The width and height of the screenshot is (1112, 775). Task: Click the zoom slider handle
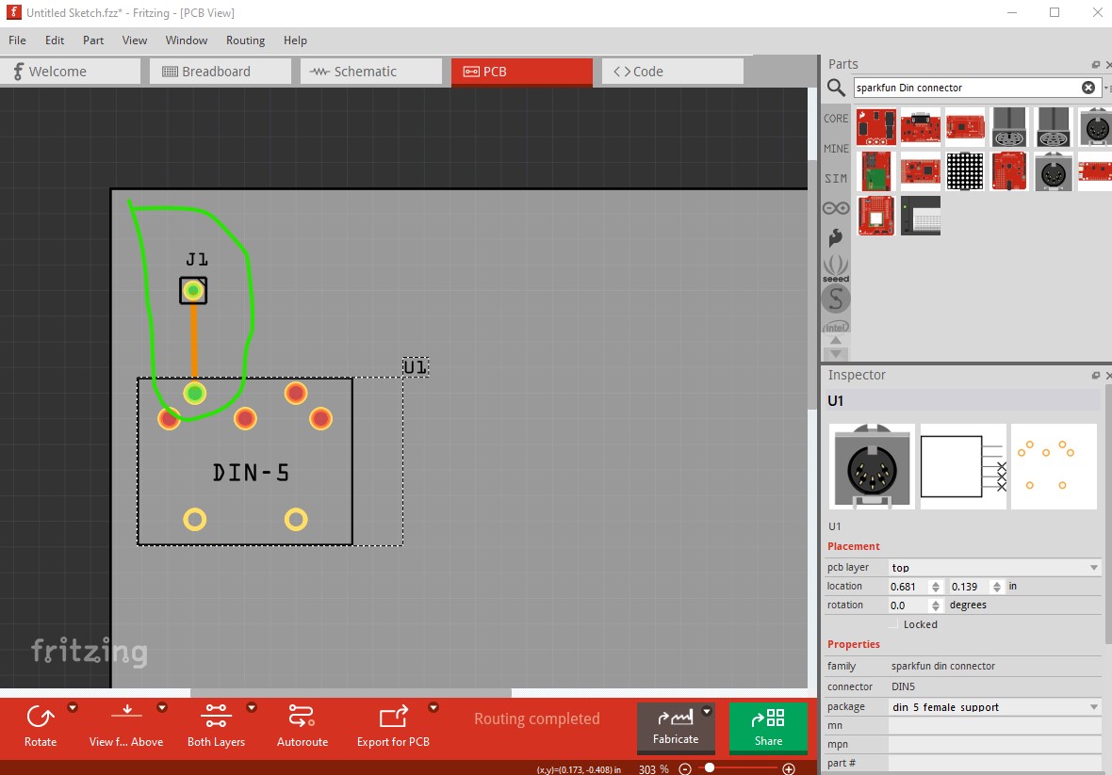pos(709,768)
